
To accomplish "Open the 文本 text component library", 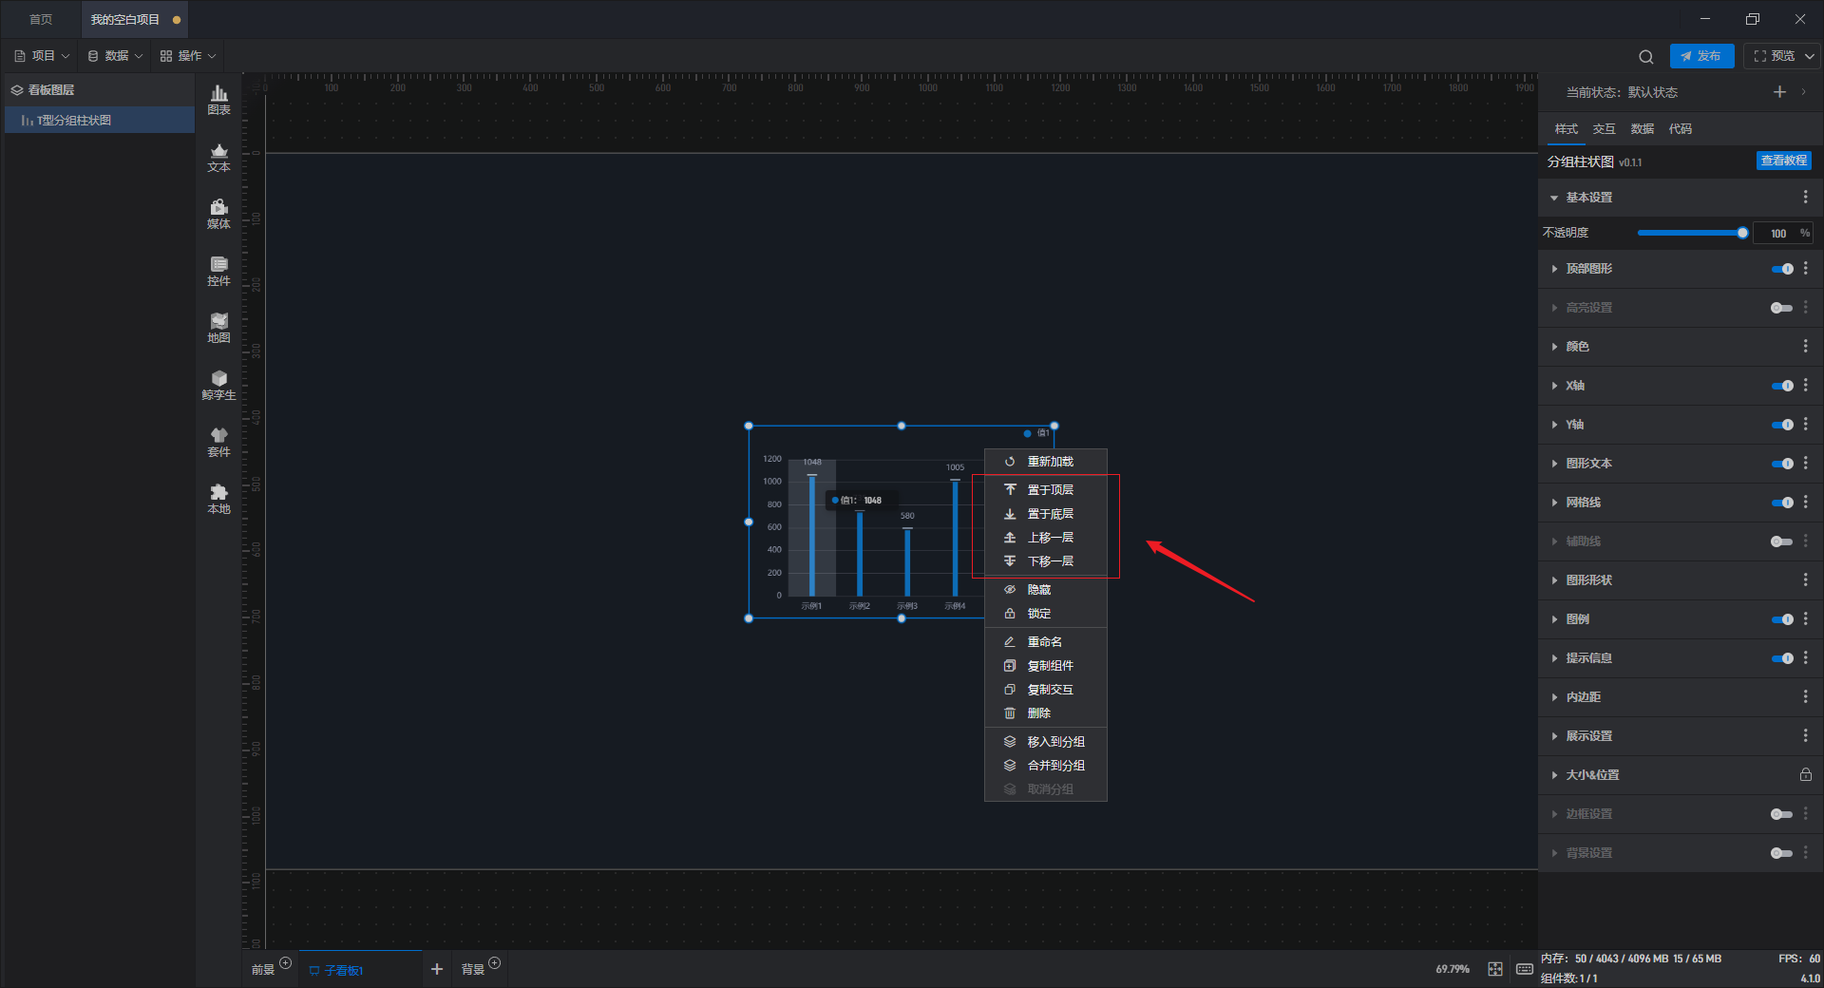I will [218, 157].
